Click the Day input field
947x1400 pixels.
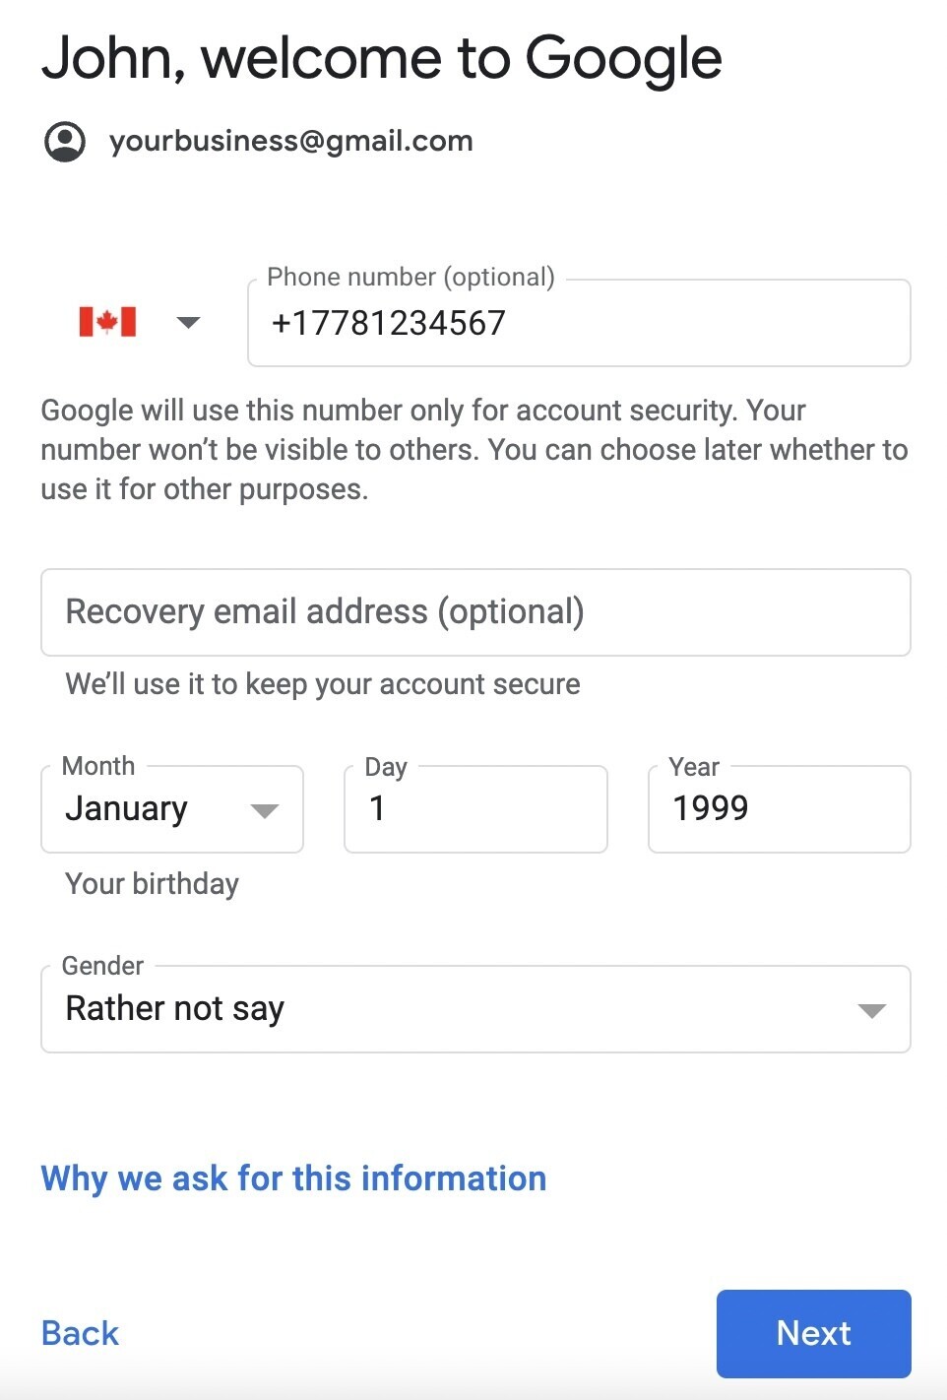tap(475, 809)
